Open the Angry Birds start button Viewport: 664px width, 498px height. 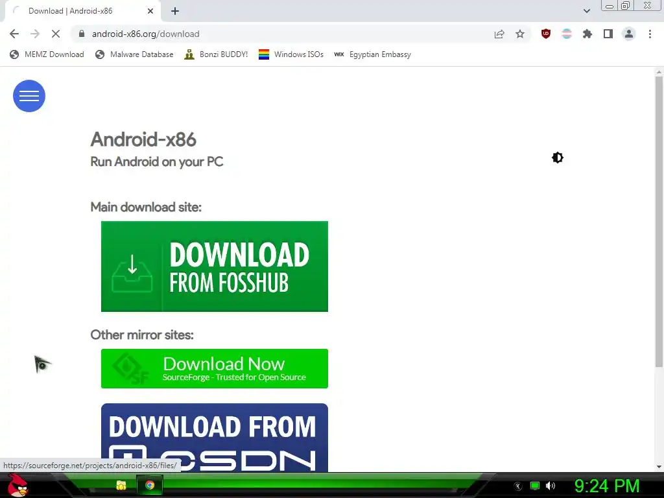pos(18,485)
